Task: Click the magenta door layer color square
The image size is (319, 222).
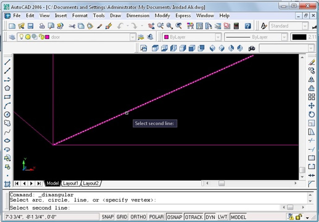Action: click(47, 37)
